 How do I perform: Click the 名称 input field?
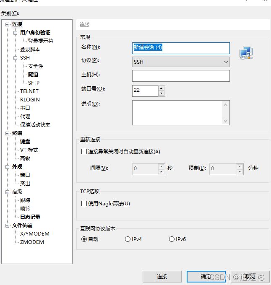click(181, 48)
